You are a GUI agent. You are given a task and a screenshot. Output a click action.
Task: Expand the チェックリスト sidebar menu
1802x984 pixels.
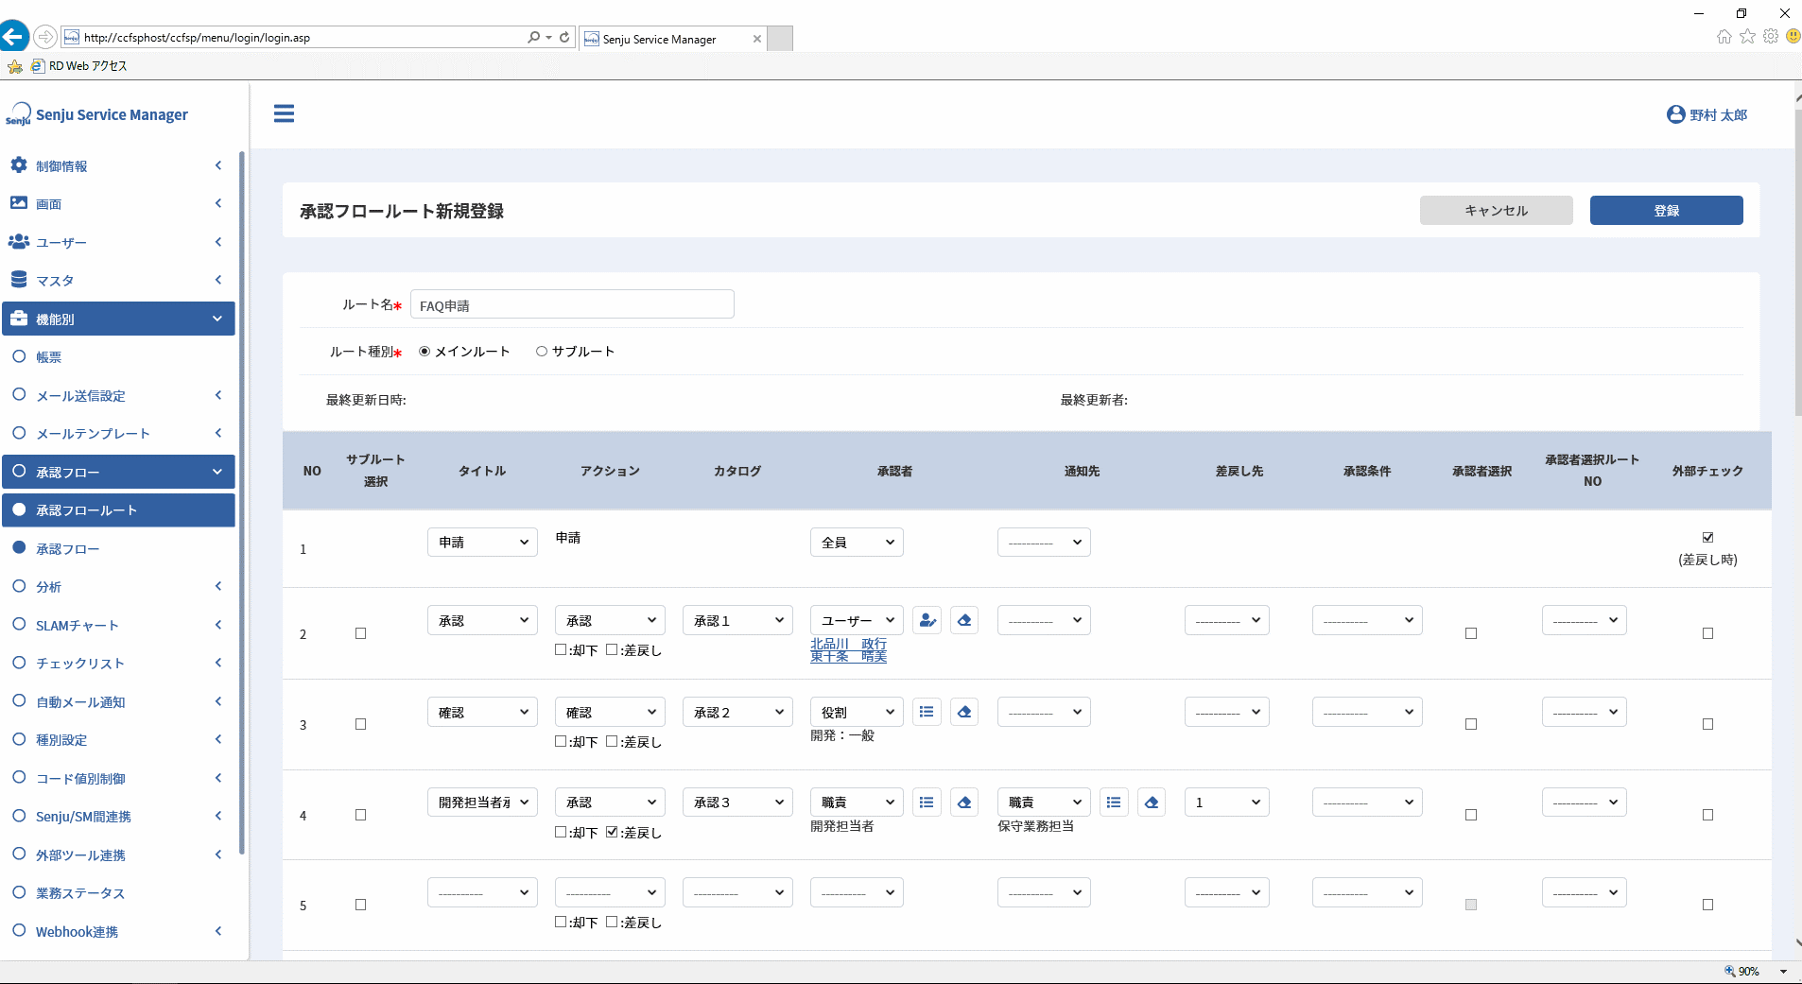tap(118, 663)
